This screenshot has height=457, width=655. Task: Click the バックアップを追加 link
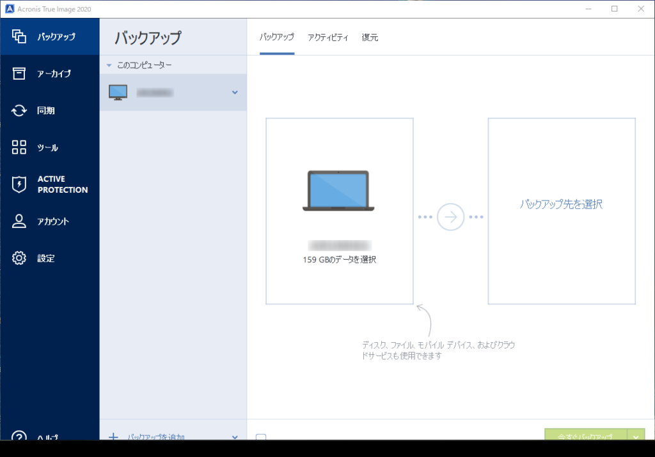[156, 437]
